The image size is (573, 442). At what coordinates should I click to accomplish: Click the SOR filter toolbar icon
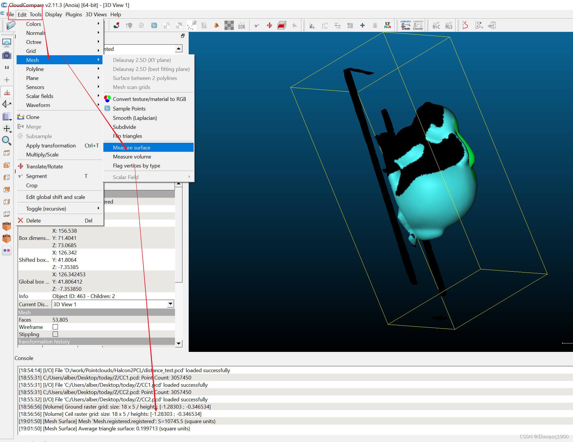coord(241,26)
